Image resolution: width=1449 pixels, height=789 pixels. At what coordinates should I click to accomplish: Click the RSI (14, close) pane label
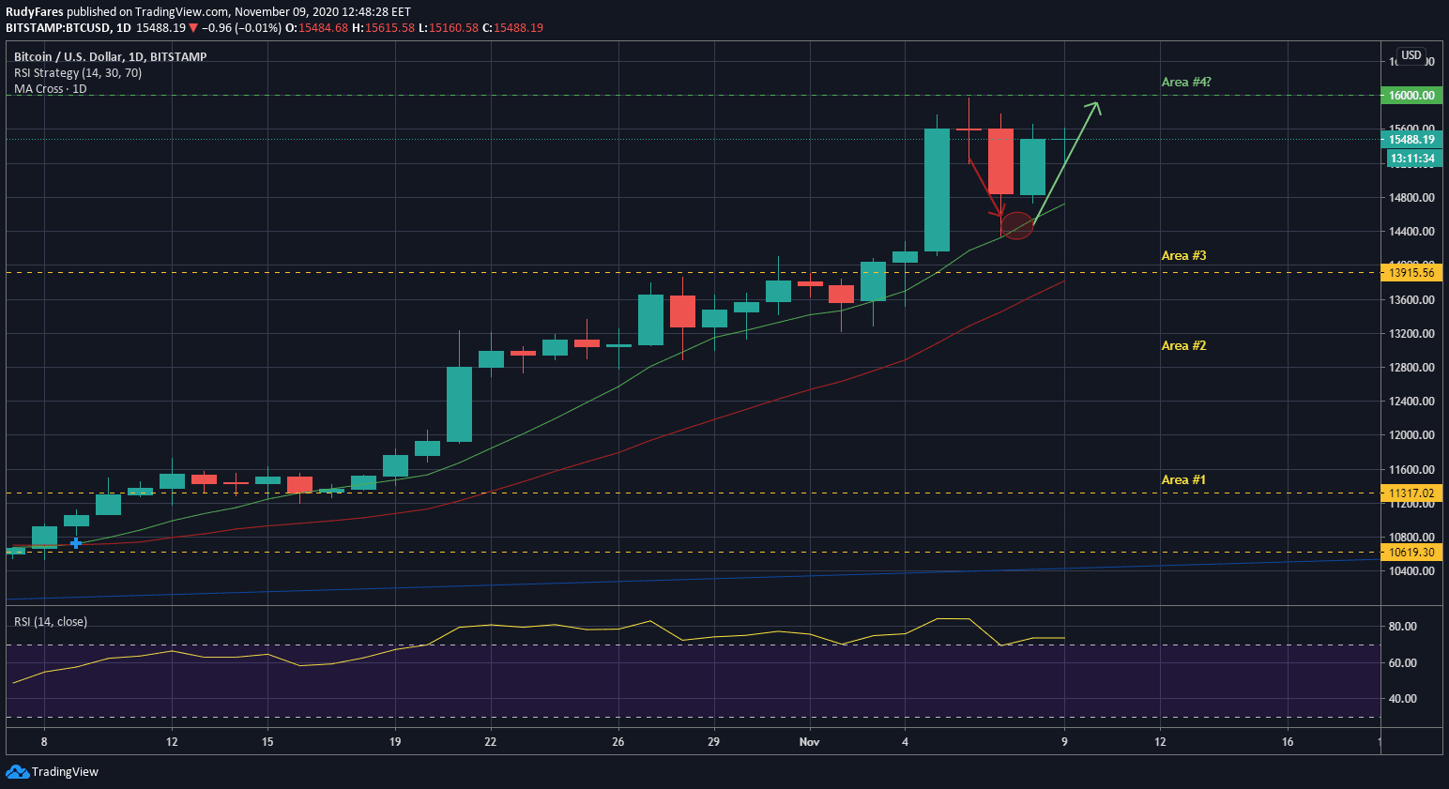(x=51, y=622)
